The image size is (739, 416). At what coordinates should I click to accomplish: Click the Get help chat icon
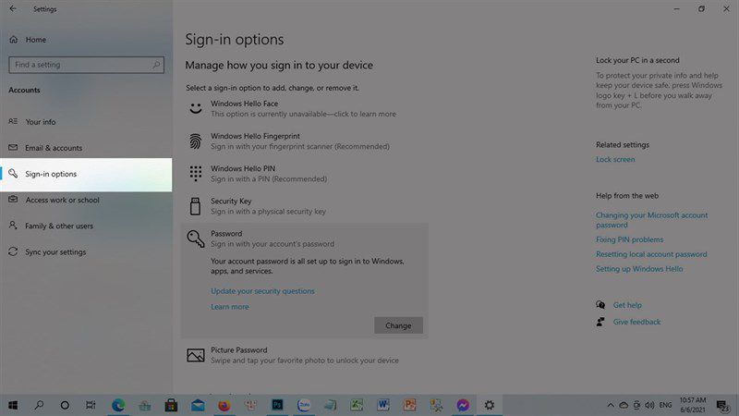(x=600, y=305)
